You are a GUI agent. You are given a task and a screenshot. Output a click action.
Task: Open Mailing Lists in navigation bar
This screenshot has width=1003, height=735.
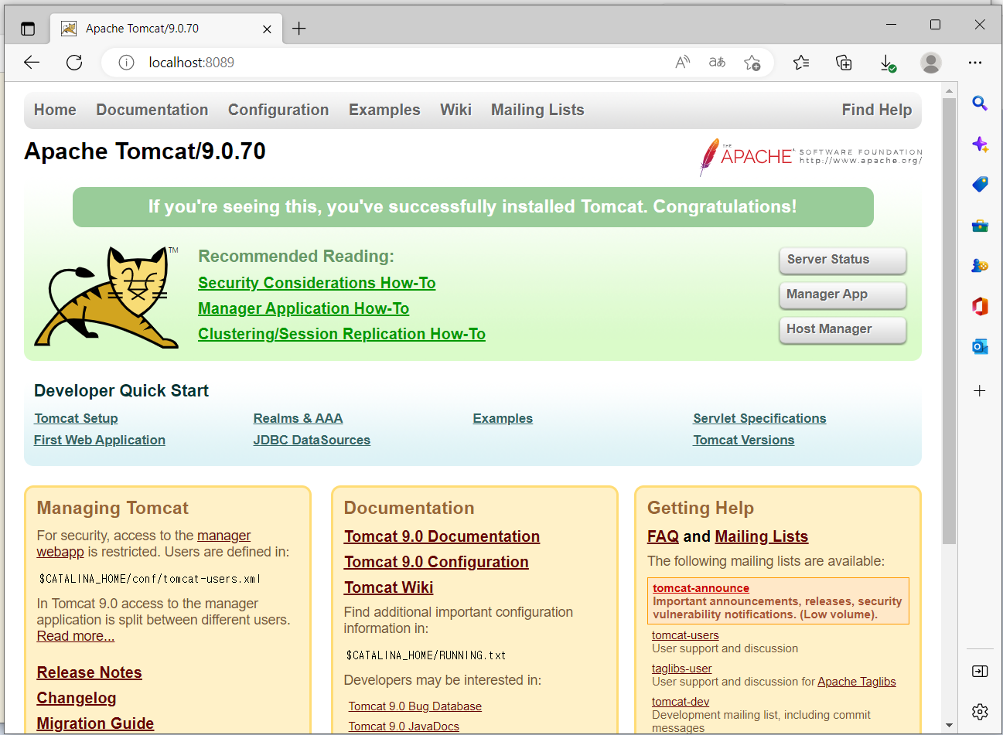(x=537, y=110)
